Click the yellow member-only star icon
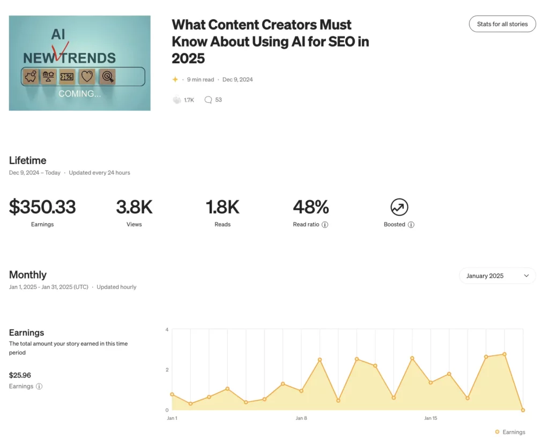 pos(175,79)
